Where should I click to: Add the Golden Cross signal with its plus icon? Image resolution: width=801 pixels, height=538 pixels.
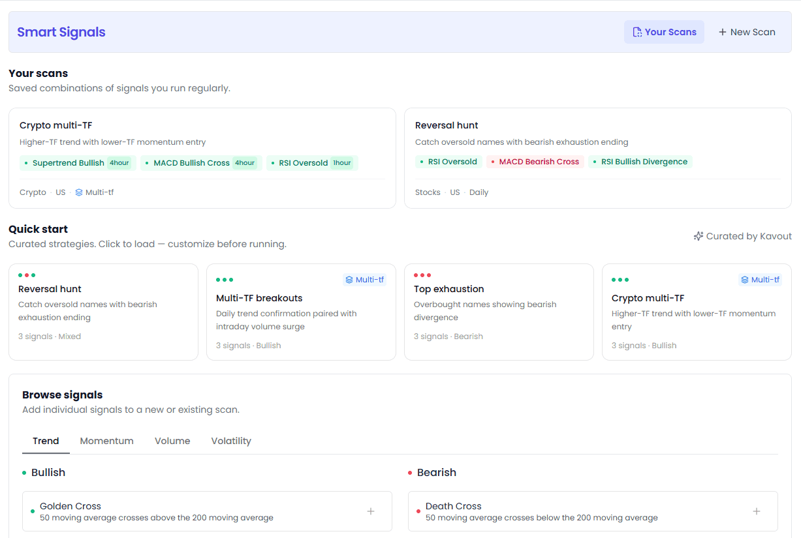click(x=371, y=511)
